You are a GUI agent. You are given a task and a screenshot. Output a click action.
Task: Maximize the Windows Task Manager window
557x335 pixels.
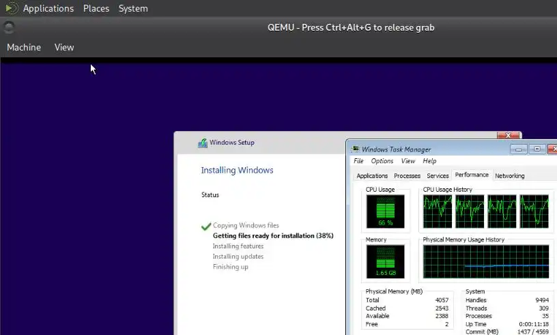pyautogui.click(x=537, y=149)
